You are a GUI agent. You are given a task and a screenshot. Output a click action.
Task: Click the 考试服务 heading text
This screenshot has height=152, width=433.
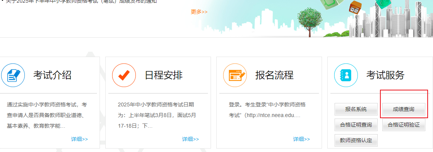coord(385,75)
